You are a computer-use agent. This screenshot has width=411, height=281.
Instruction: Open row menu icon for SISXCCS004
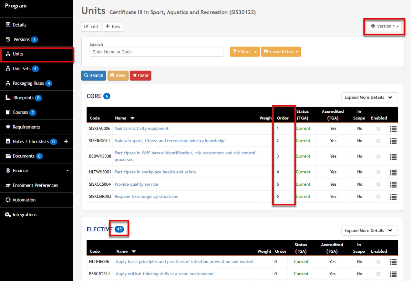(393, 184)
